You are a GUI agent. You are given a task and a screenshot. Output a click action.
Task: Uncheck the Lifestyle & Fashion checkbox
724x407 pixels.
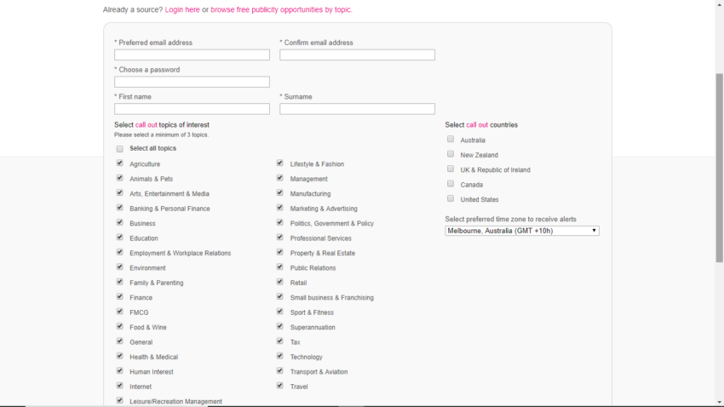coord(280,163)
